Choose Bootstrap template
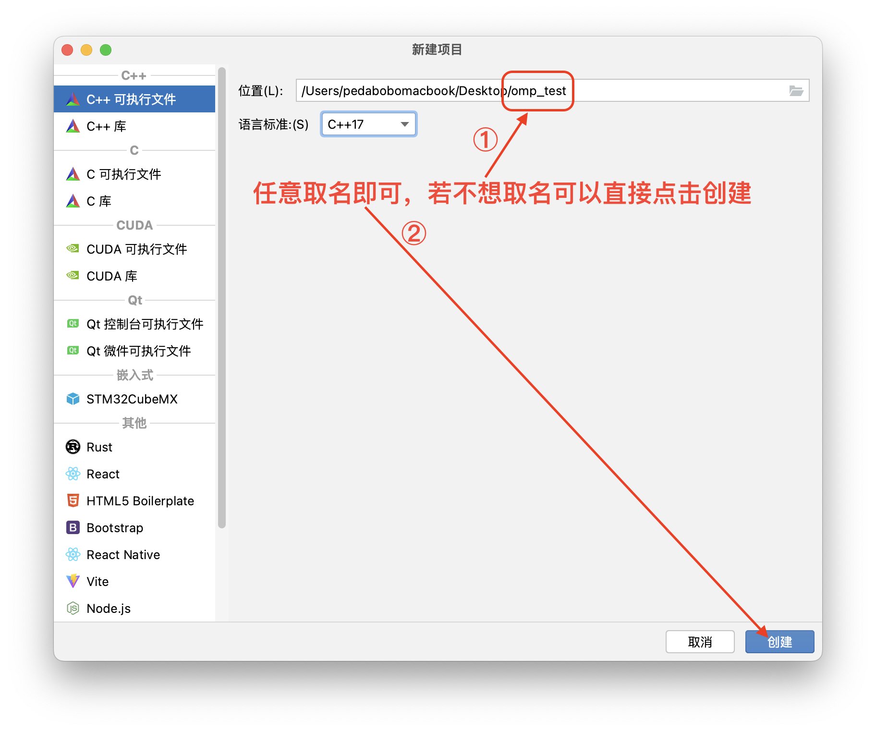Viewport: 876px width, 732px height. tap(134, 527)
